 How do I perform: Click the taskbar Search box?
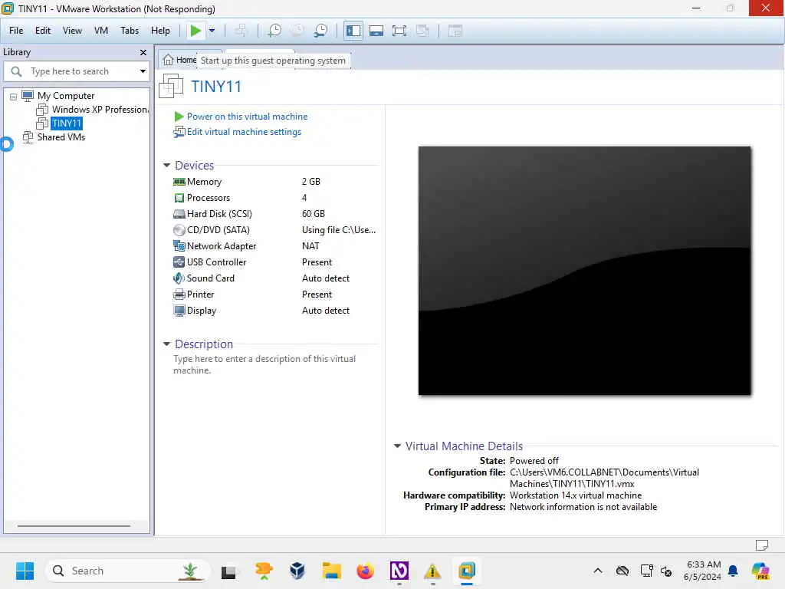[128, 571]
